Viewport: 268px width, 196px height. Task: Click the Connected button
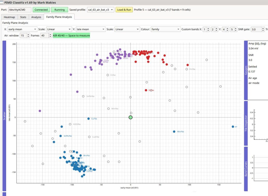[41, 10]
